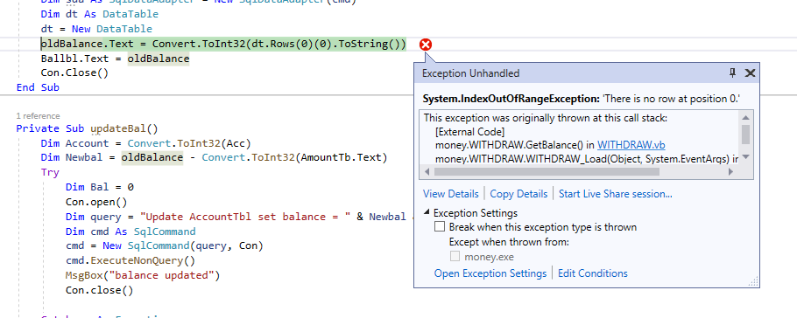
Task: Click the 'Dim Account' declaration line
Action: 146,143
